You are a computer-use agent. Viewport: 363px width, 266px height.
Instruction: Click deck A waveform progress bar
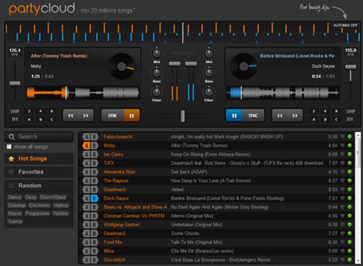[83, 93]
